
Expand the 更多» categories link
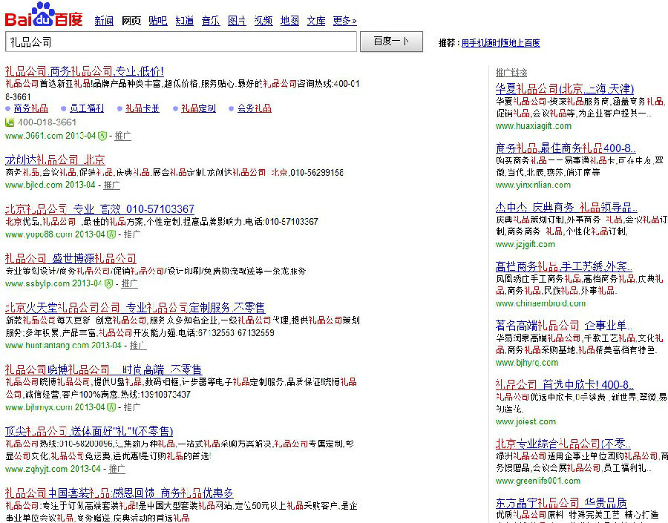[x=344, y=21]
